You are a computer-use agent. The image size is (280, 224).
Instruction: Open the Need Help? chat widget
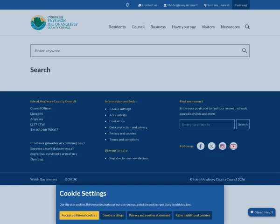point(261,212)
